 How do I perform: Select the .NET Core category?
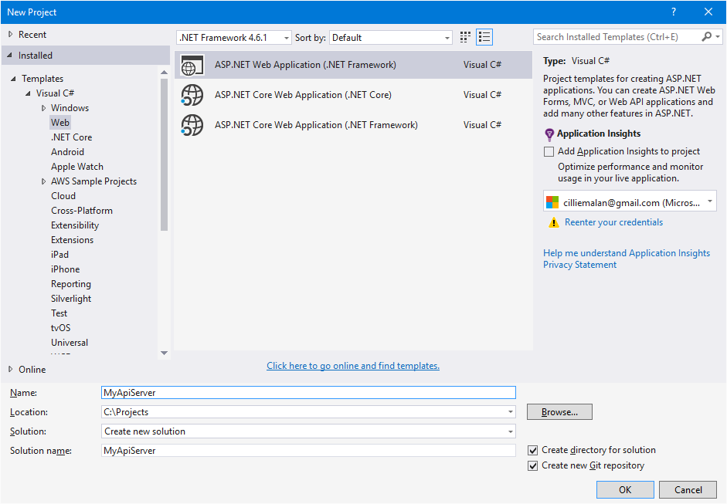point(71,137)
